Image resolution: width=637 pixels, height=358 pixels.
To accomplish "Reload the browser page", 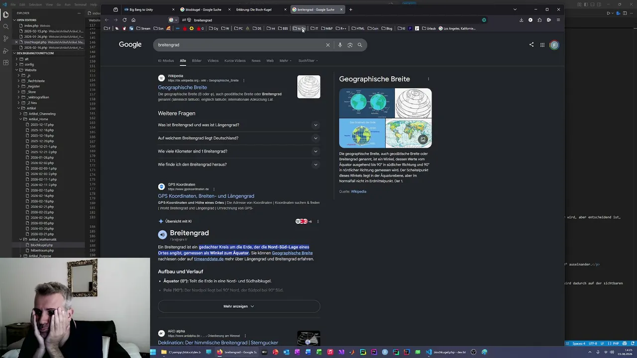I will (x=124, y=20).
